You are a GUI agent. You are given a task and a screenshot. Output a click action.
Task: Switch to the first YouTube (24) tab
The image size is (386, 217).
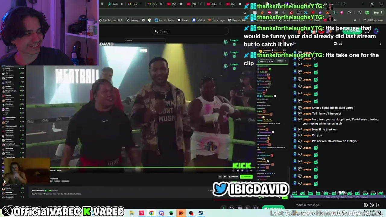[172, 4]
